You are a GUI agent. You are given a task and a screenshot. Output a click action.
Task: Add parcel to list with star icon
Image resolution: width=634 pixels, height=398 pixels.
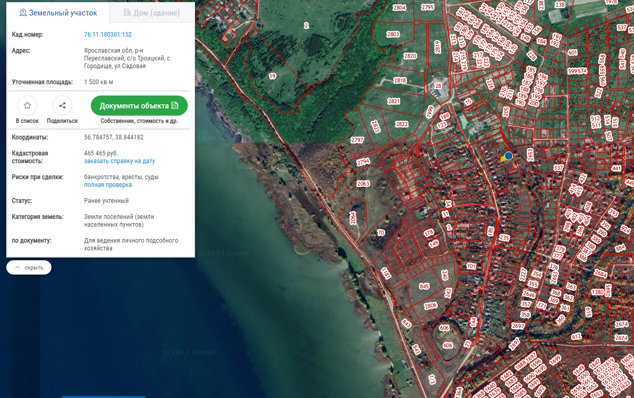coord(27,106)
